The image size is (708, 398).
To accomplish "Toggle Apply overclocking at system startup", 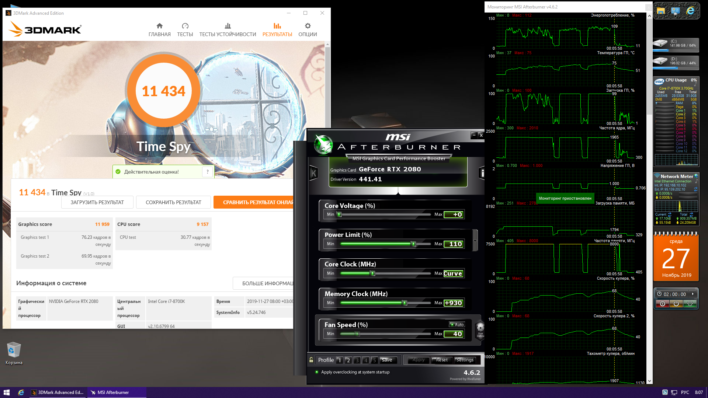I will coord(317,372).
